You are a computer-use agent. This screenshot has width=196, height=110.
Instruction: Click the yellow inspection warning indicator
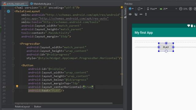click(122, 7)
